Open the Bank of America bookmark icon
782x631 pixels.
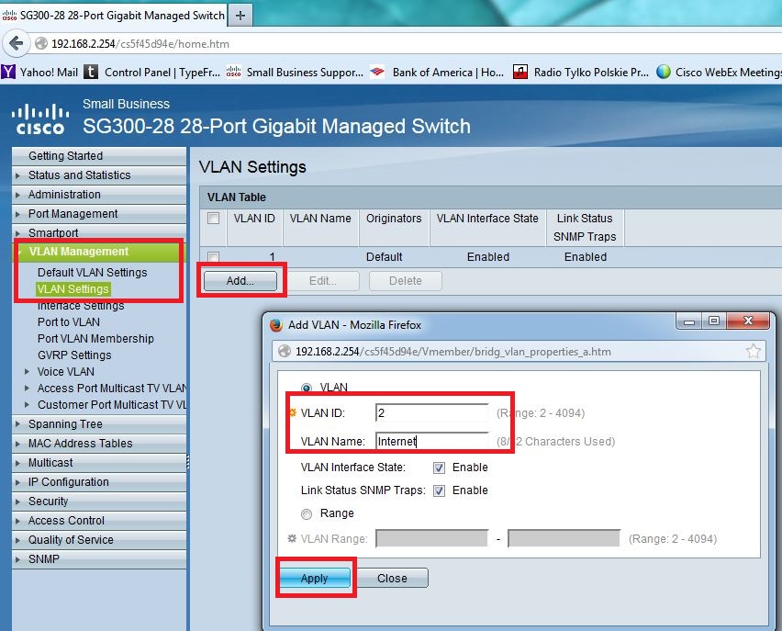pos(377,72)
